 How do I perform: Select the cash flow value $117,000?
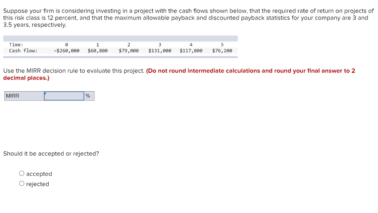(191, 50)
